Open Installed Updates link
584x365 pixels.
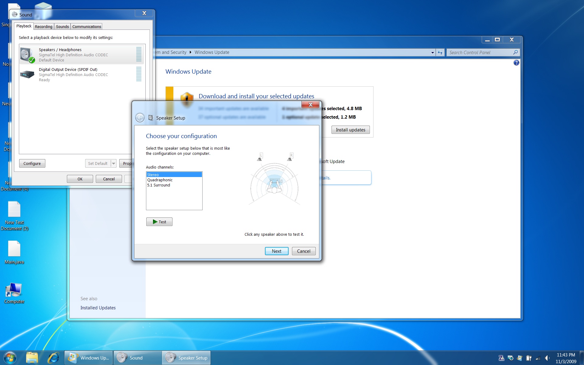pos(98,308)
